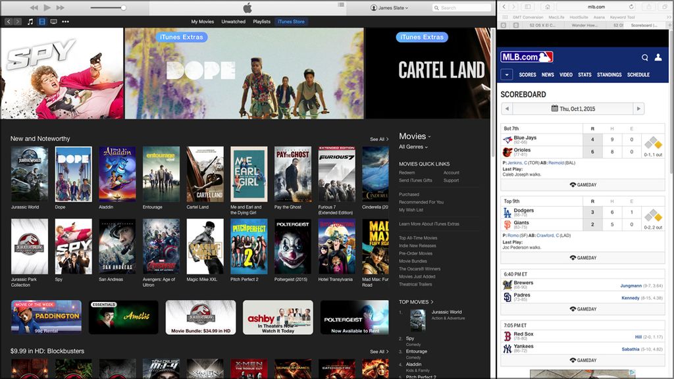Open the More media types ellipsis icon
The width and height of the screenshot is (674, 379).
tap(65, 22)
